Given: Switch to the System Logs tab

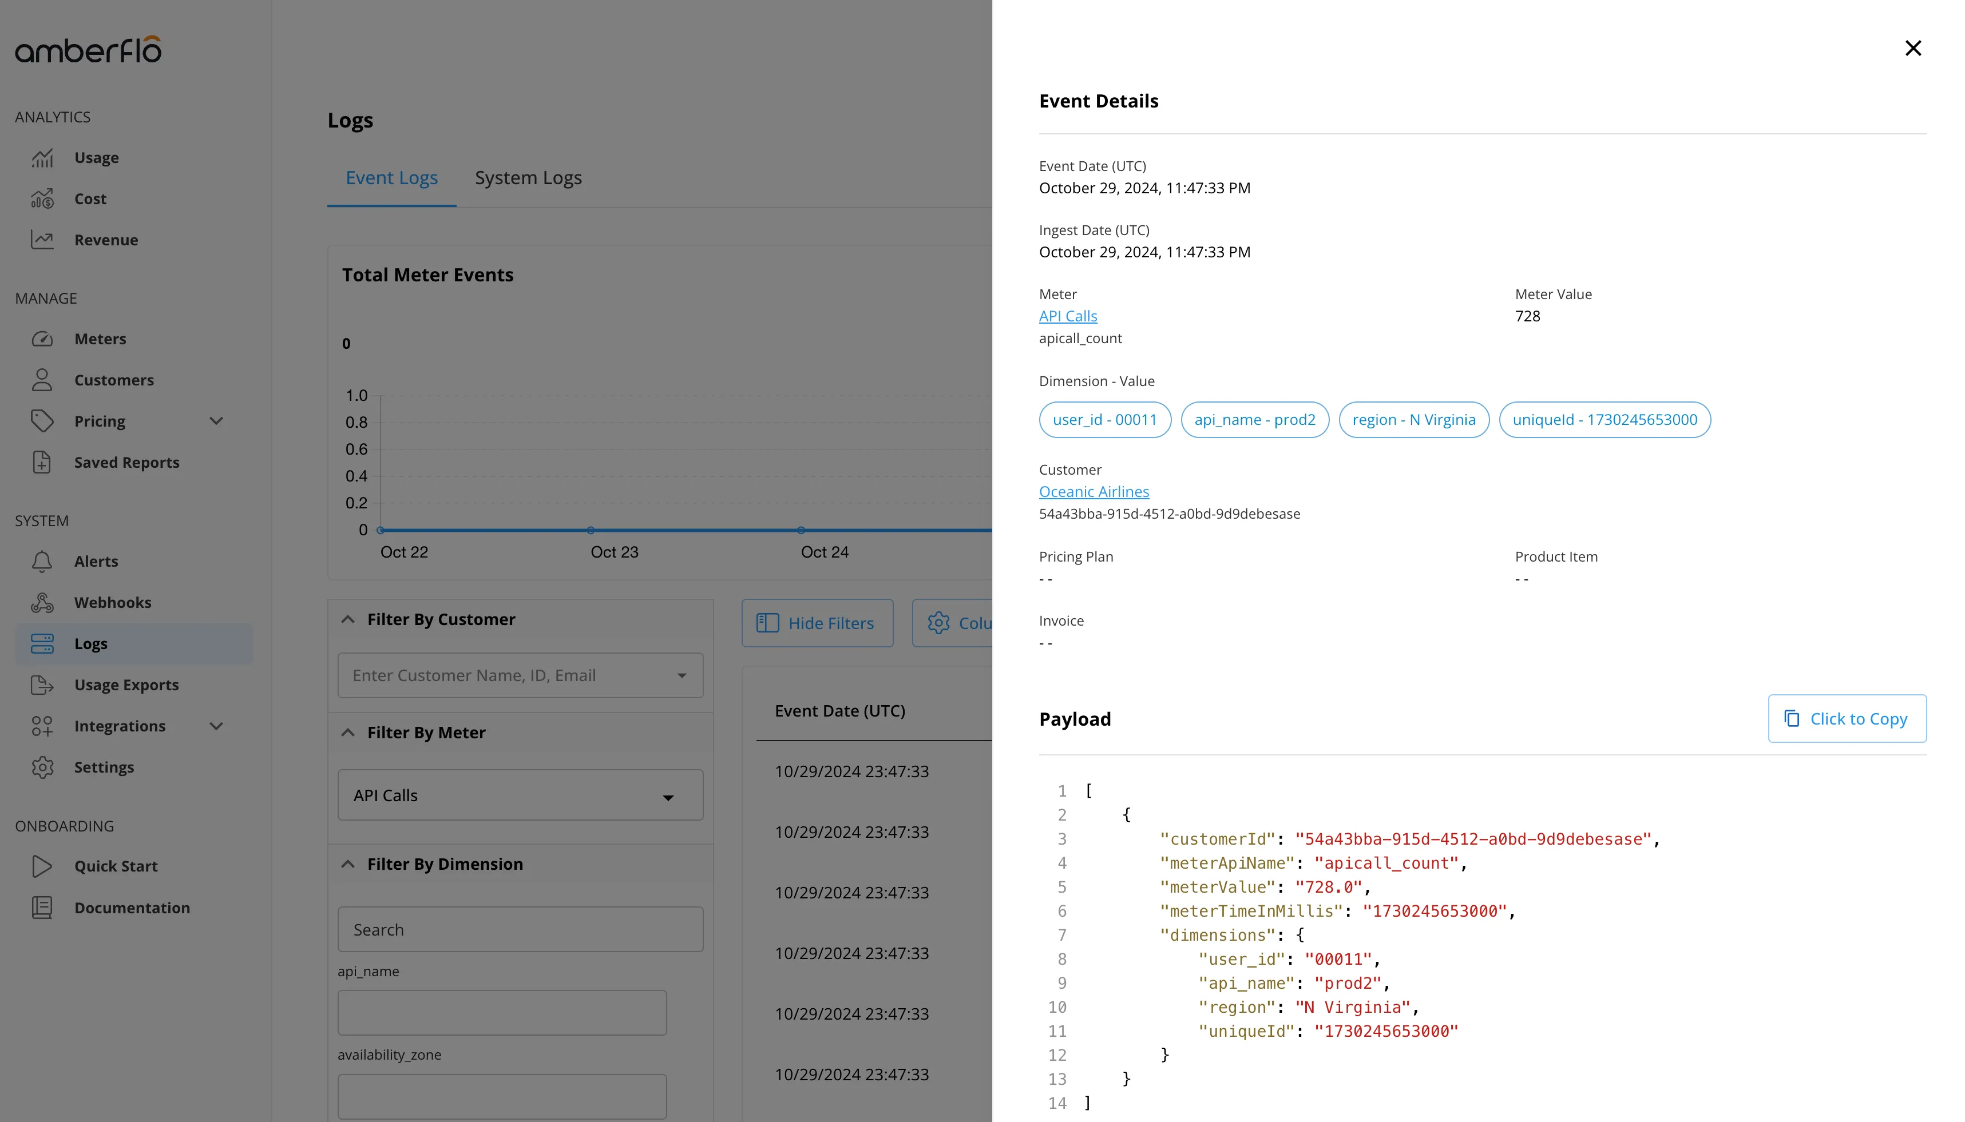Looking at the screenshot, I should (528, 178).
